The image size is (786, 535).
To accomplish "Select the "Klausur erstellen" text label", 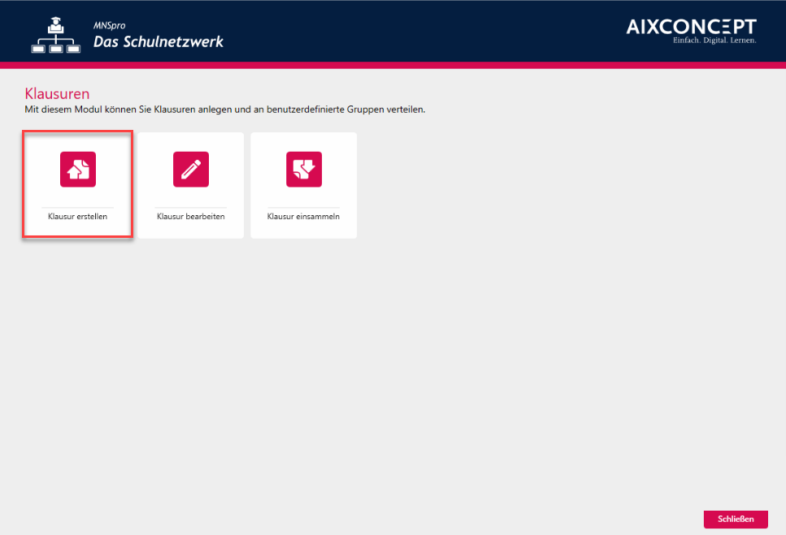I will click(77, 217).
